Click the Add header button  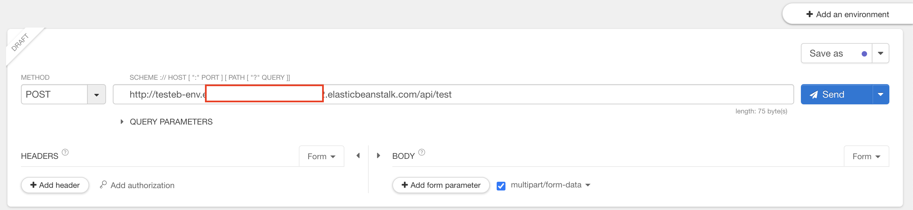55,185
